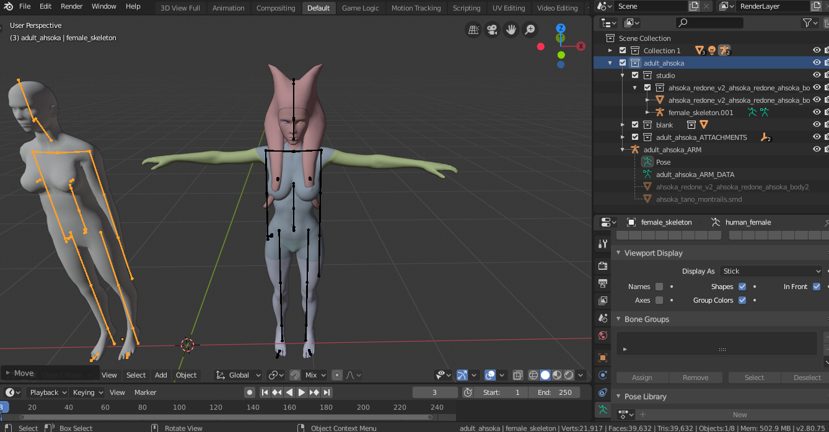Viewport: 829px width, 432px height.
Task: Open the Object Constraints properties tab
Action: pyautogui.click(x=602, y=392)
